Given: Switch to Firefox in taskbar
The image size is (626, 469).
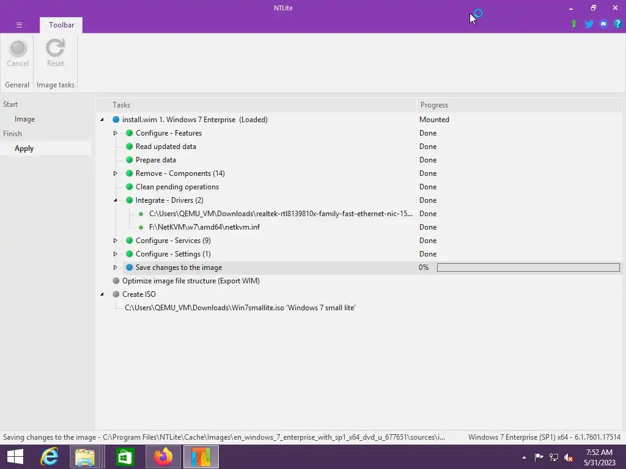Looking at the screenshot, I should point(163,457).
